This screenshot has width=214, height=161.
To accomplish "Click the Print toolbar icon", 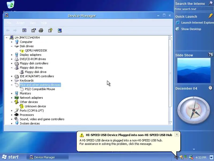I will click(41, 30).
